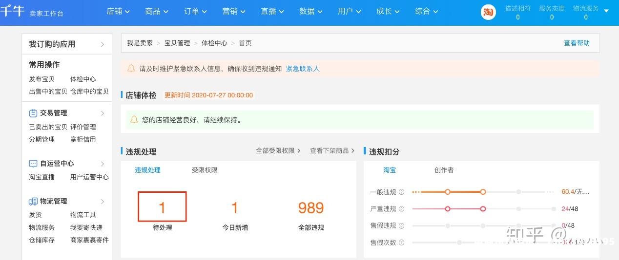Click the 一般违规 progress bar end marker

483,192
